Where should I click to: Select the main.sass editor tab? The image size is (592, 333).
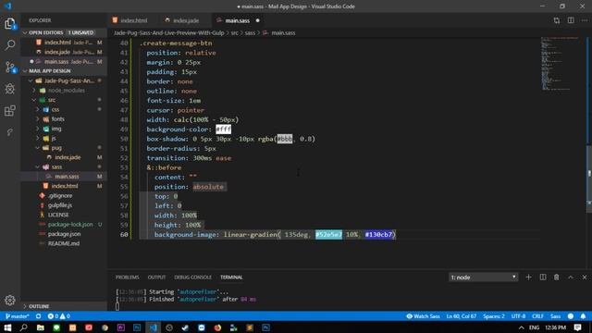click(238, 20)
